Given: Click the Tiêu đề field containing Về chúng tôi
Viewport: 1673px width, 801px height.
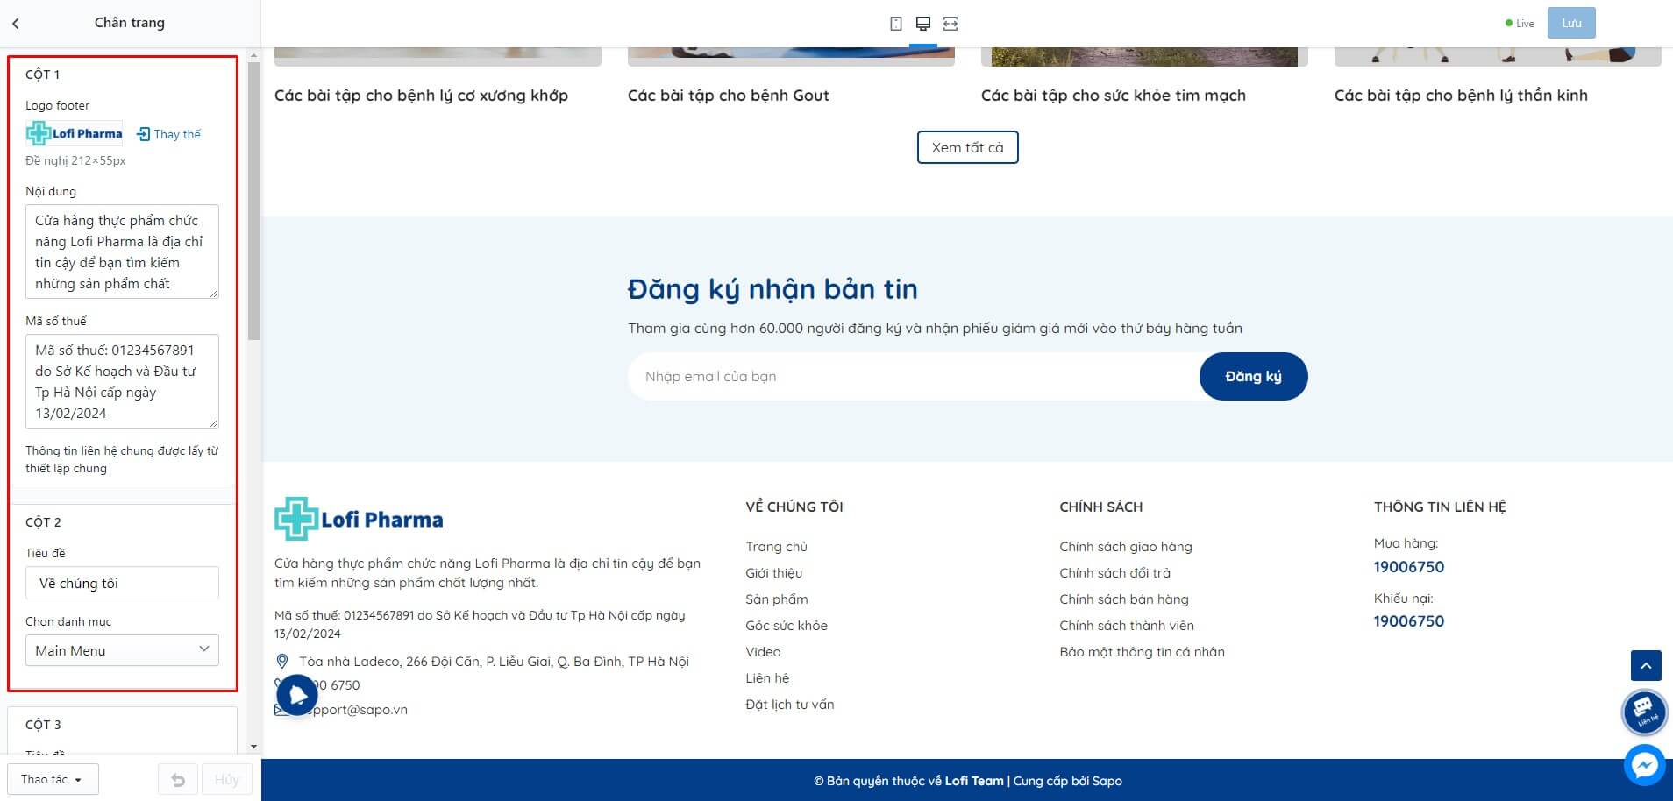Looking at the screenshot, I should [122, 583].
